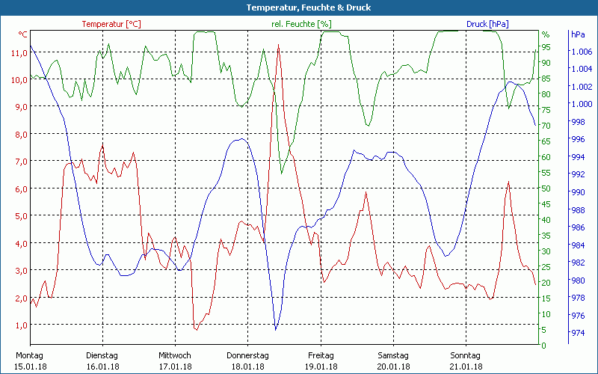598x374 pixels.
Task: Click the '11,0' temperature axis tick
Action: [19, 53]
